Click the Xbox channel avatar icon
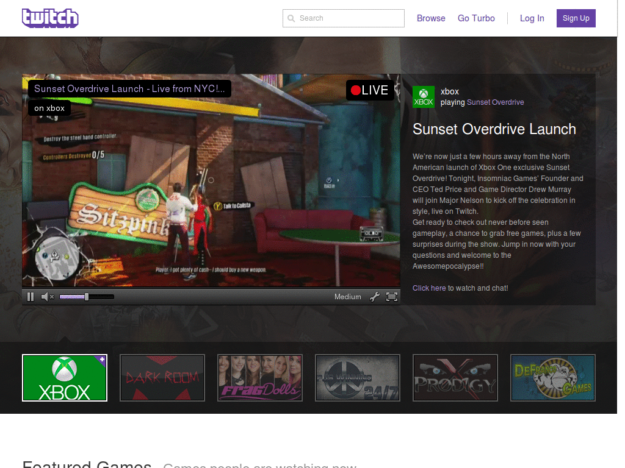The width and height of the screenshot is (625, 468). 424,97
